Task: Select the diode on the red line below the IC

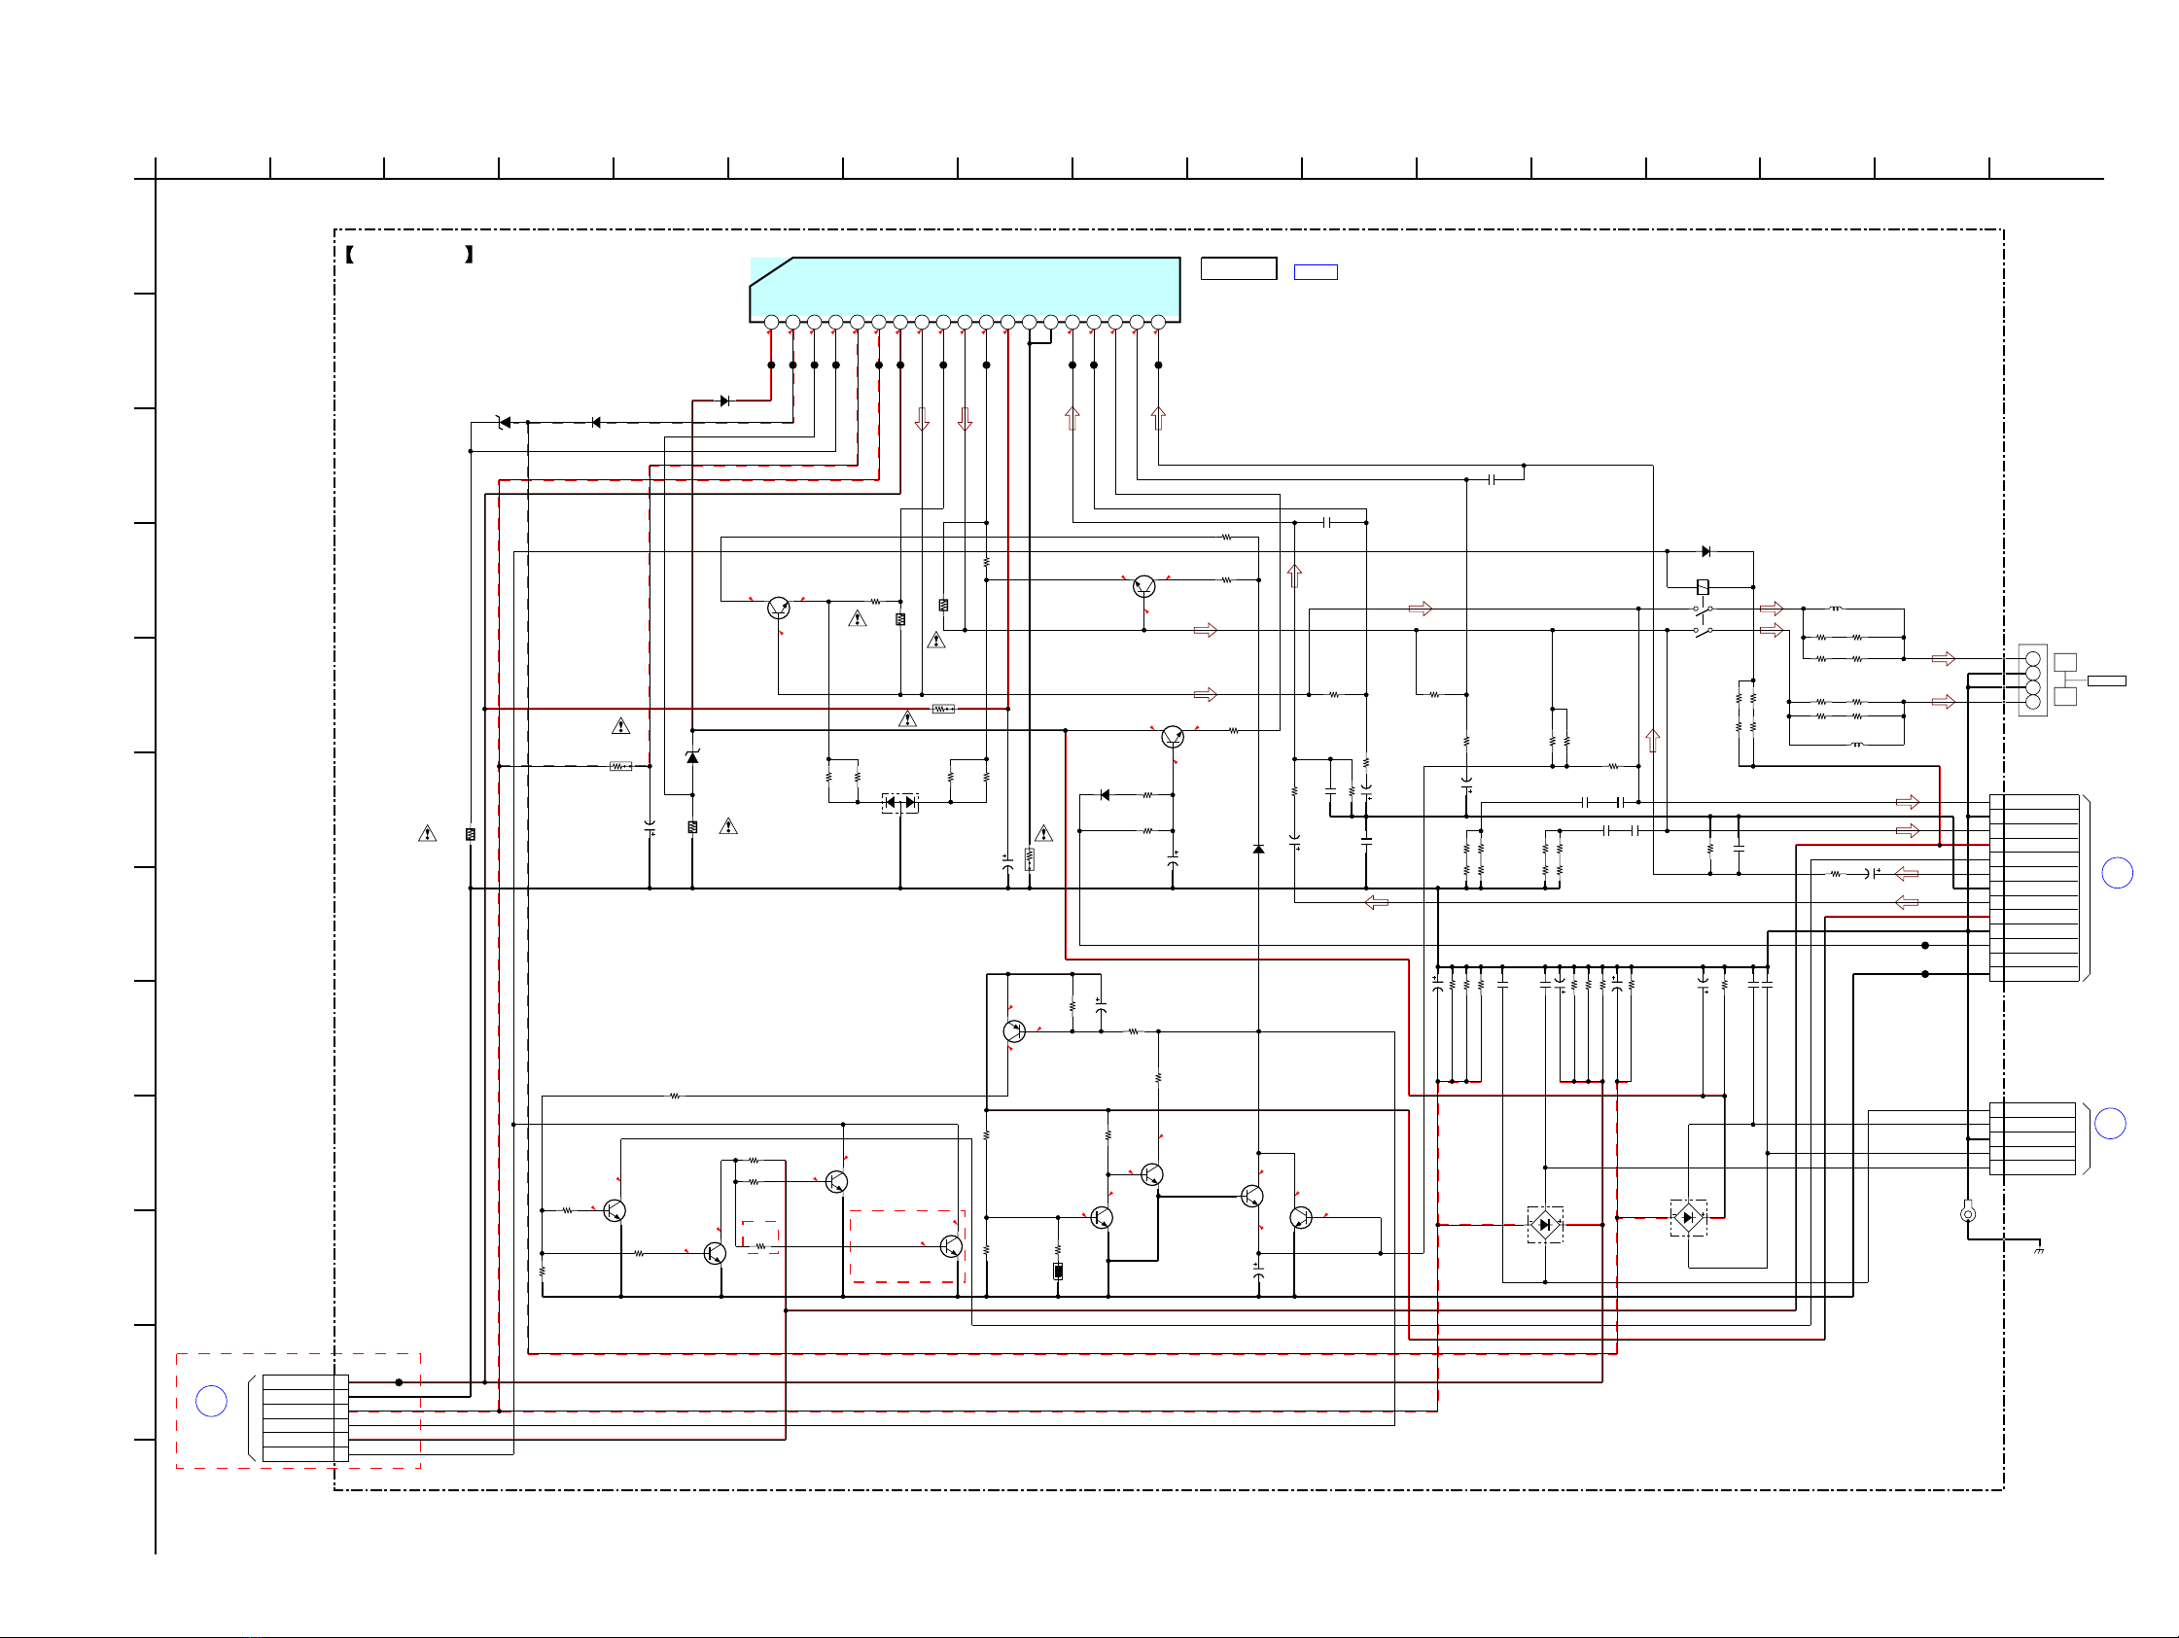Action: 725,401
